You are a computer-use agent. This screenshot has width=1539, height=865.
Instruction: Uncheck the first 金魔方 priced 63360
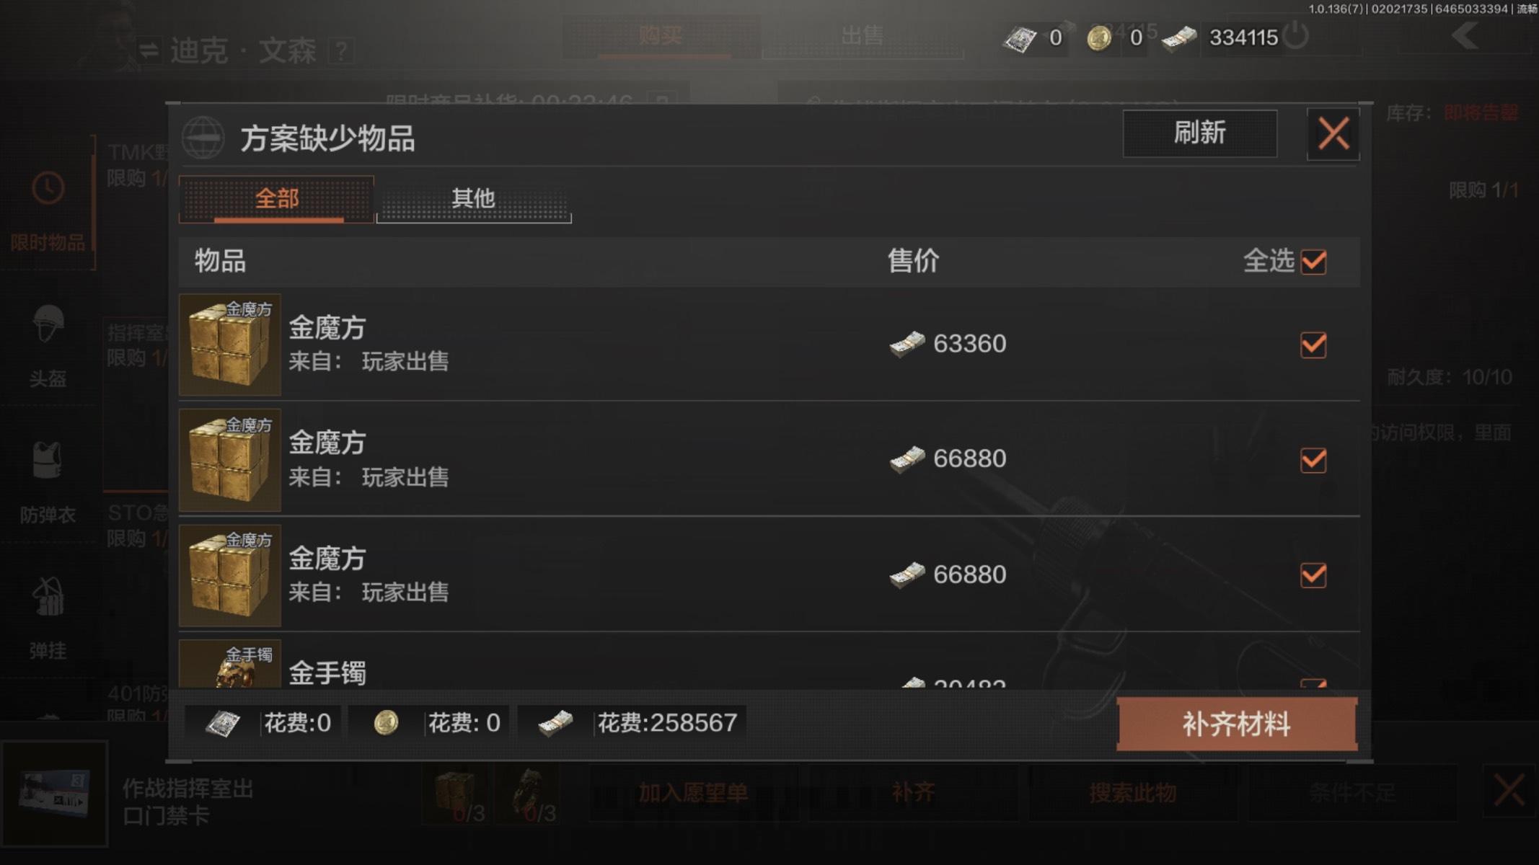point(1313,345)
